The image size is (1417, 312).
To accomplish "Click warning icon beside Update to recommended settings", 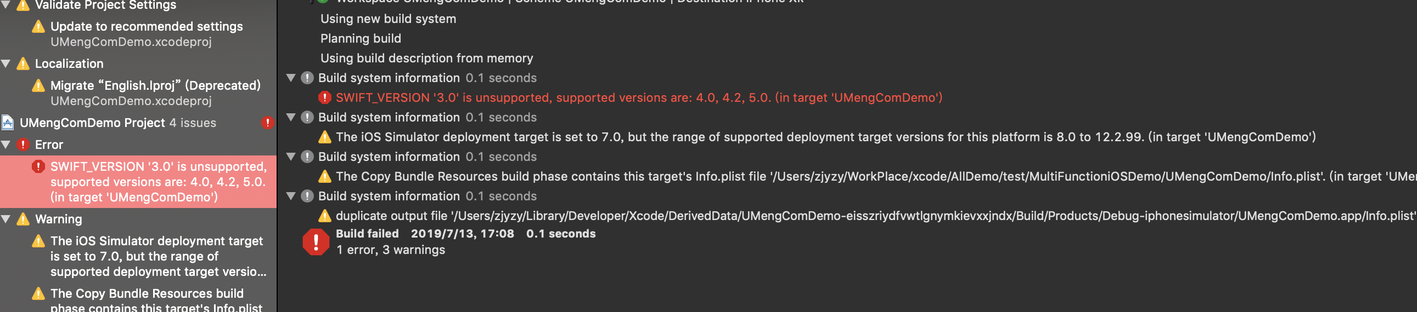I will coord(38,26).
